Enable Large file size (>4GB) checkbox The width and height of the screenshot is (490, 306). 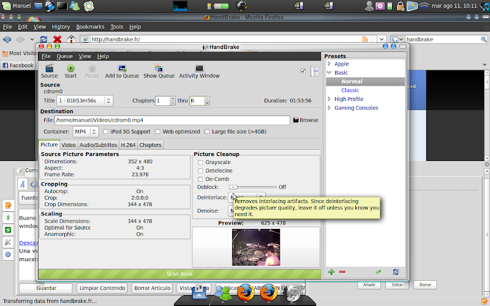click(x=207, y=132)
